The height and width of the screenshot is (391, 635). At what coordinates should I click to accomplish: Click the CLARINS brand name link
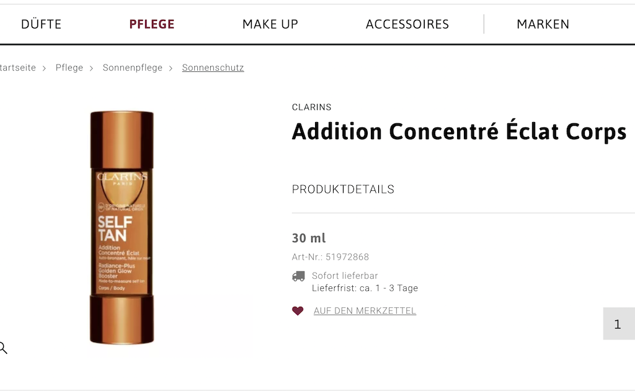click(312, 107)
